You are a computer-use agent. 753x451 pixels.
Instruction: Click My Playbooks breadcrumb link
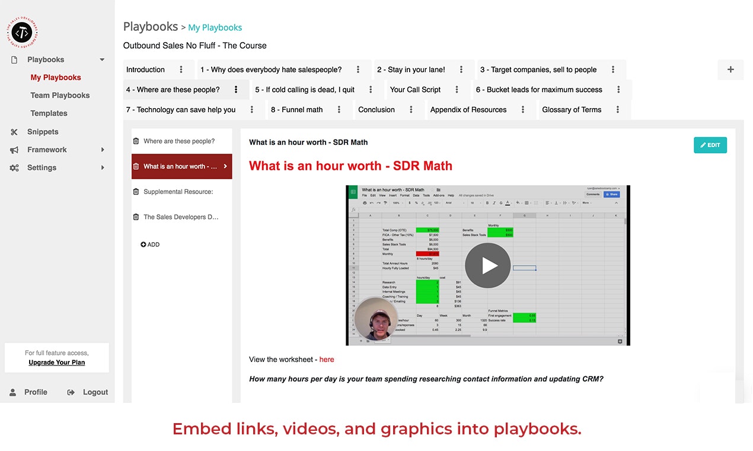click(215, 28)
